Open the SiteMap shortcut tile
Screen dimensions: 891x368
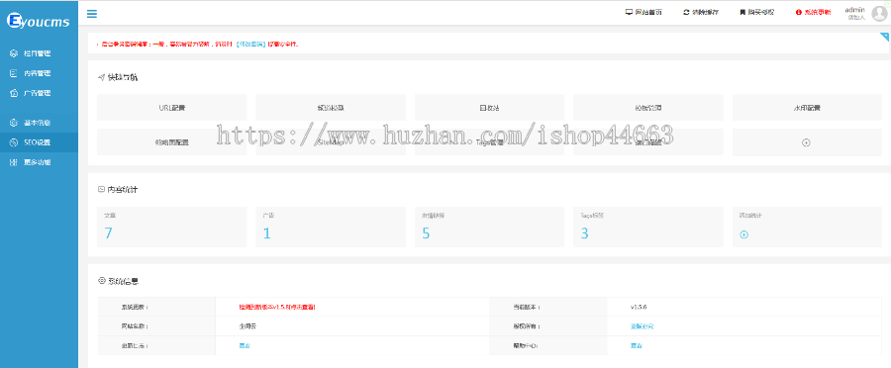point(331,142)
